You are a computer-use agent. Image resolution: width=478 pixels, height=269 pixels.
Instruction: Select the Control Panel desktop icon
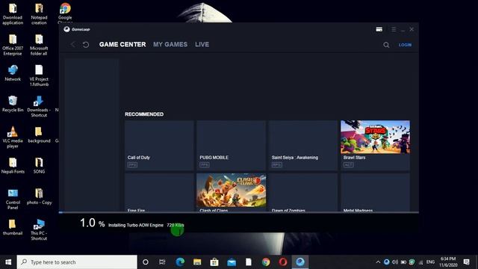click(13, 199)
